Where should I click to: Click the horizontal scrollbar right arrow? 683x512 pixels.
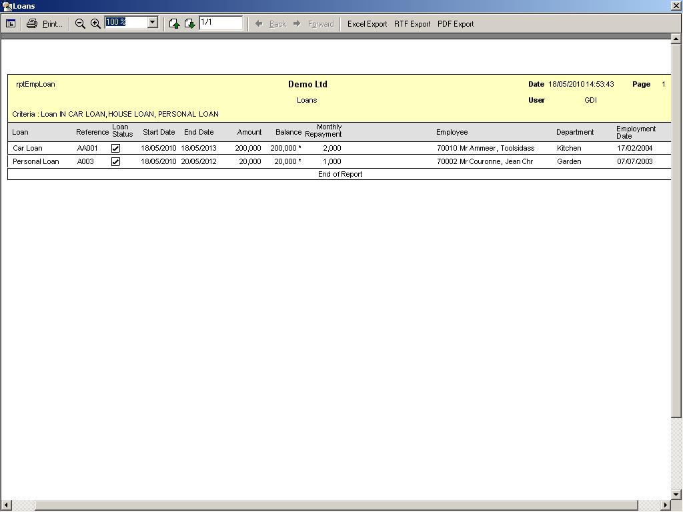click(x=665, y=505)
